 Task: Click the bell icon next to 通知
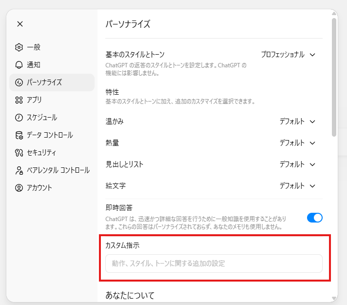[x=19, y=65]
